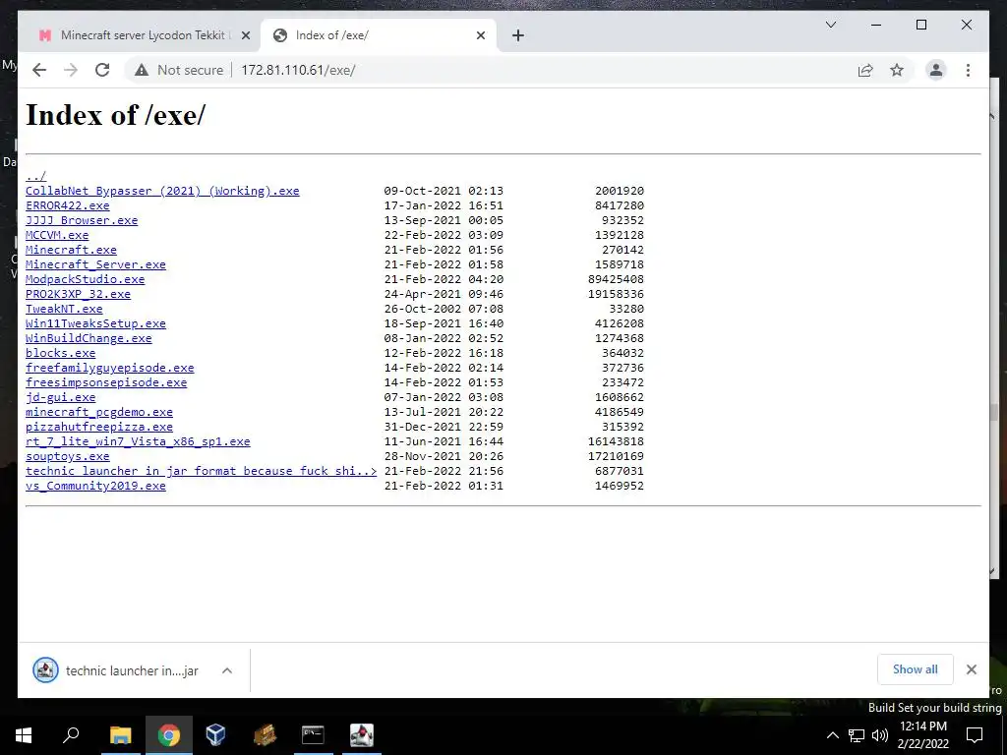This screenshot has width=1007, height=755.
Task: Open the Windows Start menu
Action: pyautogui.click(x=24, y=735)
